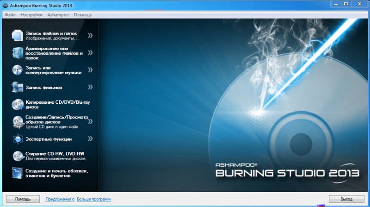Open the Ashampoo menu
The image size is (370, 207).
pos(58,15)
